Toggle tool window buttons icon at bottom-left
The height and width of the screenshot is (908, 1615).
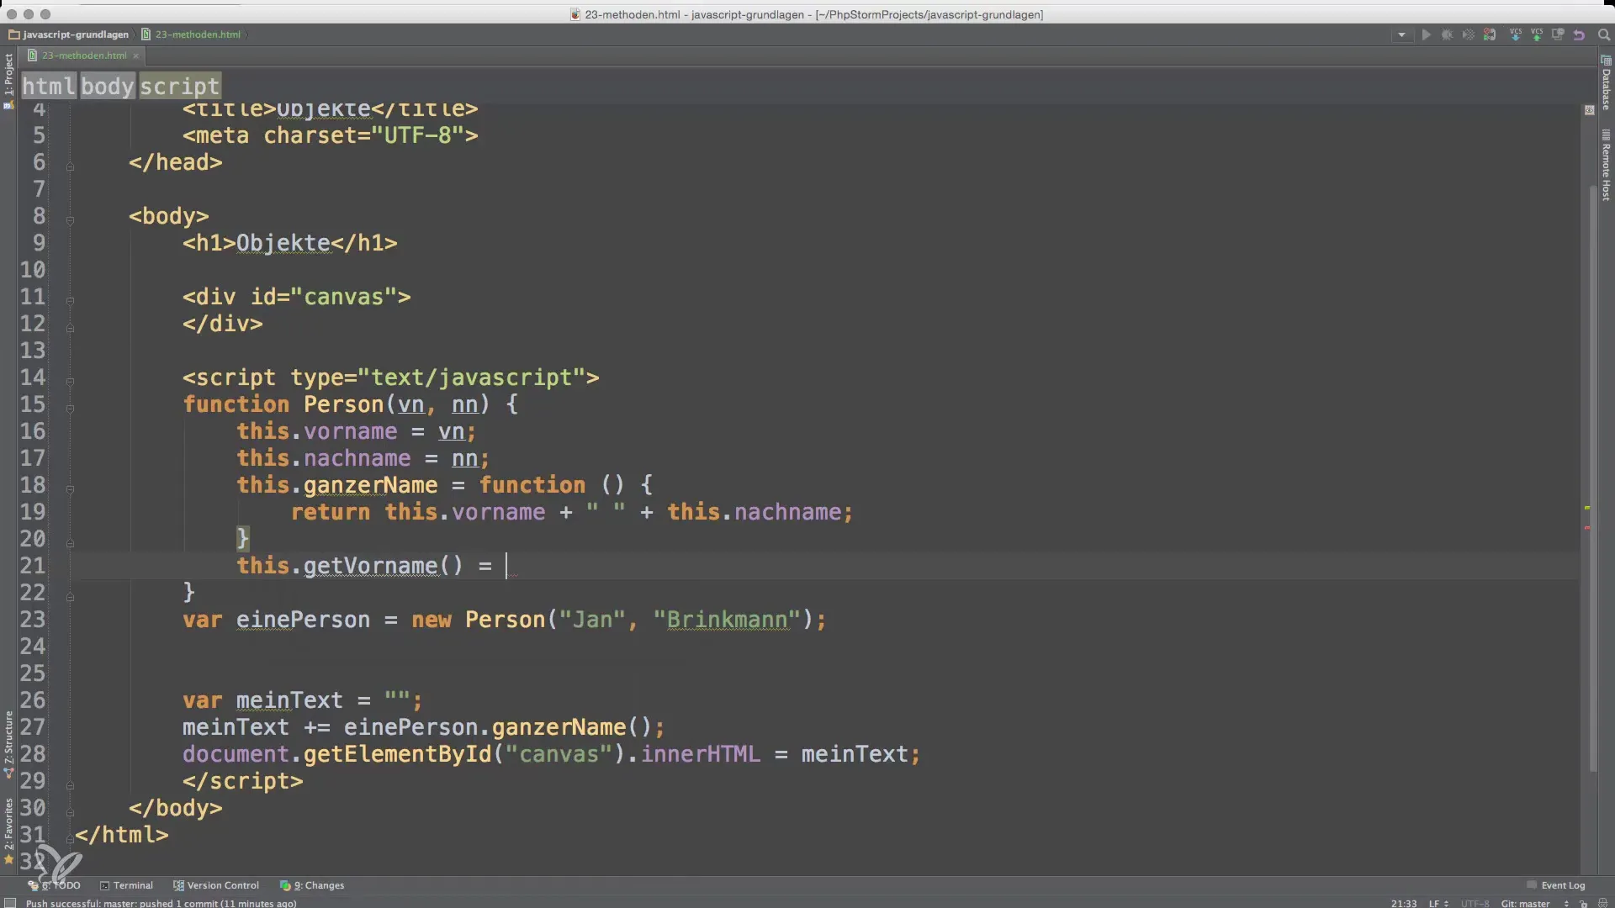click(x=9, y=903)
